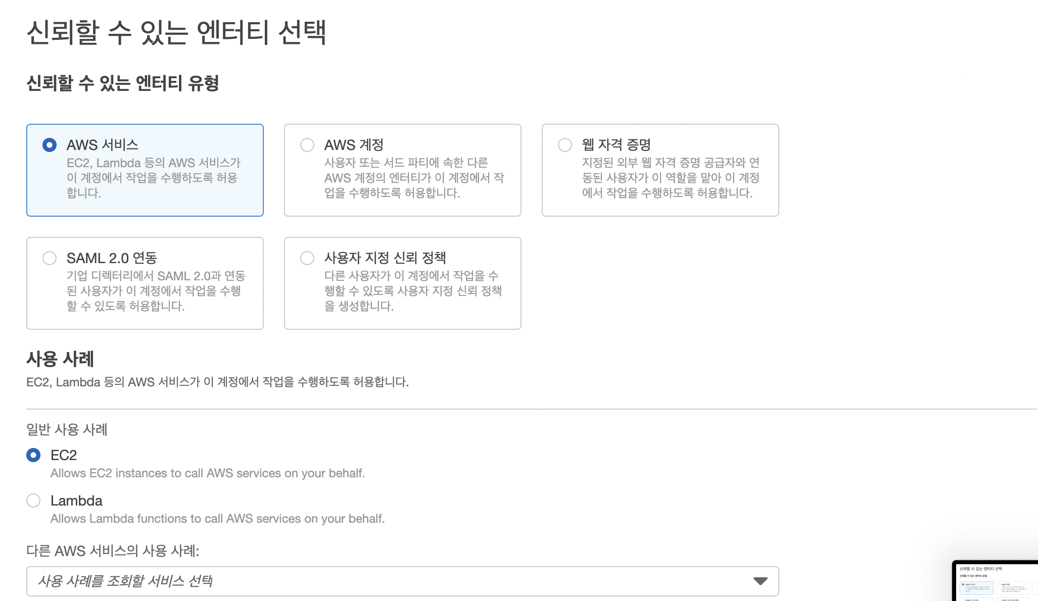
Task: Click the 웹 자격 증명 card description text
Action: (670, 178)
